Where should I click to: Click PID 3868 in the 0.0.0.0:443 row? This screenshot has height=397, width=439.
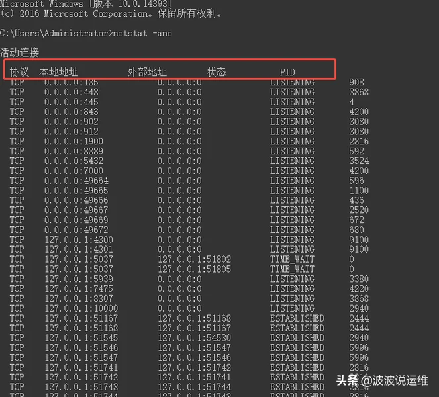pos(359,92)
